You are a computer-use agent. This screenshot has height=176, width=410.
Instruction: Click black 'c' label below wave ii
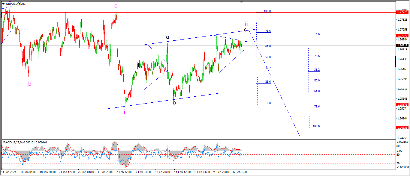point(245,30)
